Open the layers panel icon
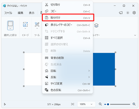The image size is (139, 109). [96, 25]
